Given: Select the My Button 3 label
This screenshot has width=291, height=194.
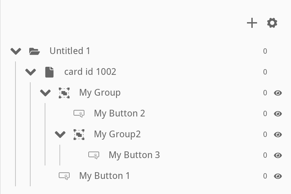Looking at the screenshot, I should click(134, 155).
